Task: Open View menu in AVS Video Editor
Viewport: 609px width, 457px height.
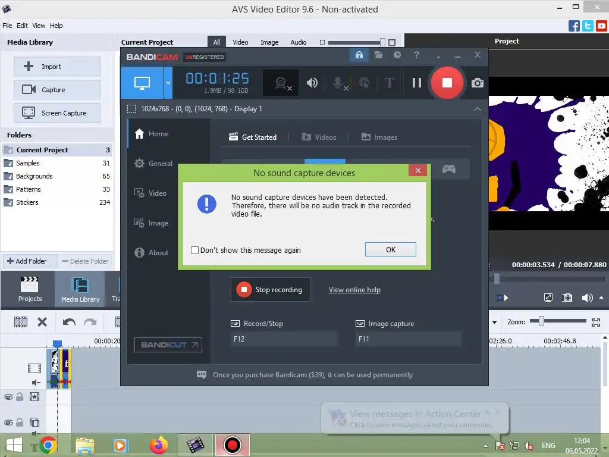Action: pos(39,26)
